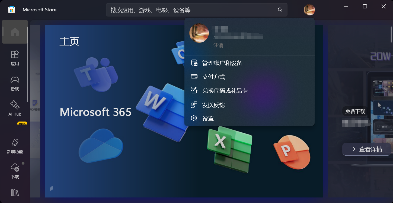
Task: Open the Library icon at the sidebar bottom
Action: pos(15,193)
